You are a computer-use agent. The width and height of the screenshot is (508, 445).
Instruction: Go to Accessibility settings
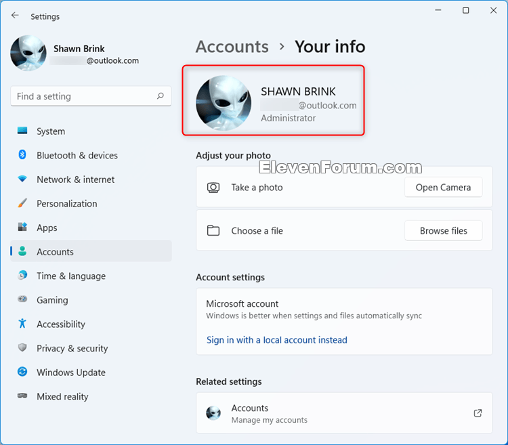(x=91, y=324)
